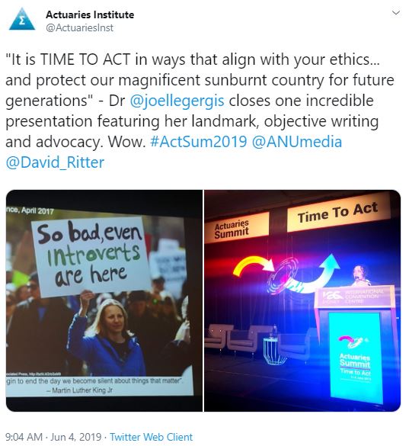
Task: Open the tweet options chevron menu
Action: (395, 13)
